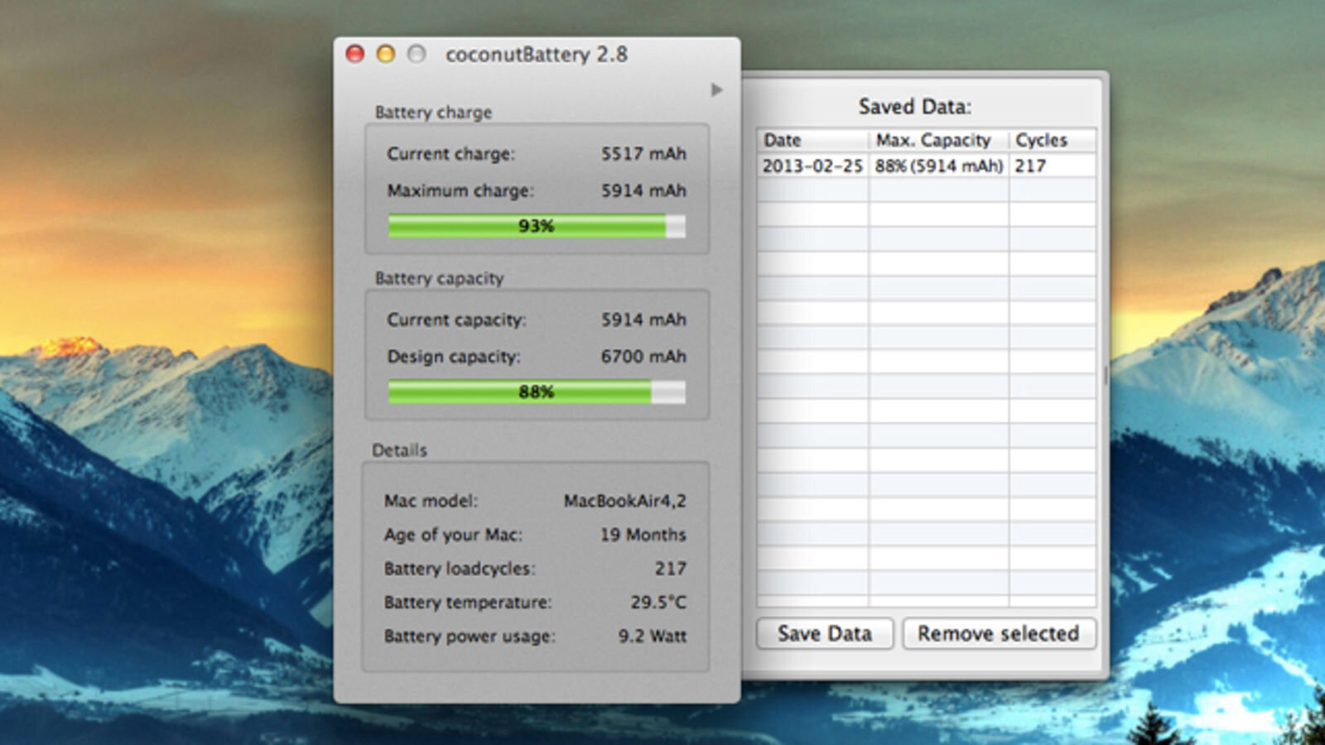
Task: Click the Battery charge section label
Action: point(433,113)
